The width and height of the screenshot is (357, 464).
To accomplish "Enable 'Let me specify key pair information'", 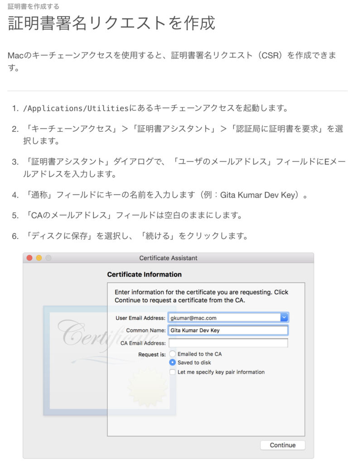I will point(173,372).
